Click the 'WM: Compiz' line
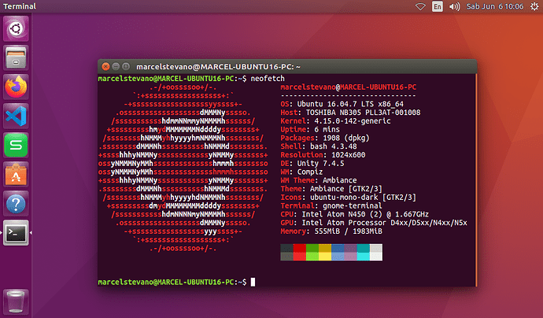Screen dimensions: 543x318 (x=301, y=172)
